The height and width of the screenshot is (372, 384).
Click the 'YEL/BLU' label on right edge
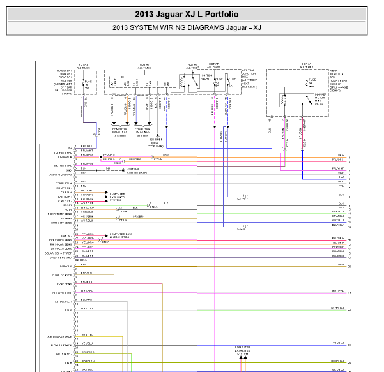pos(338,343)
